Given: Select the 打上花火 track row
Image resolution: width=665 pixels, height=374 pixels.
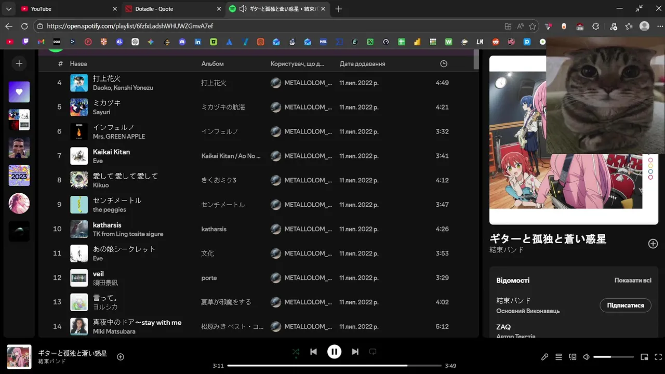Looking at the screenshot, I should pos(258,83).
